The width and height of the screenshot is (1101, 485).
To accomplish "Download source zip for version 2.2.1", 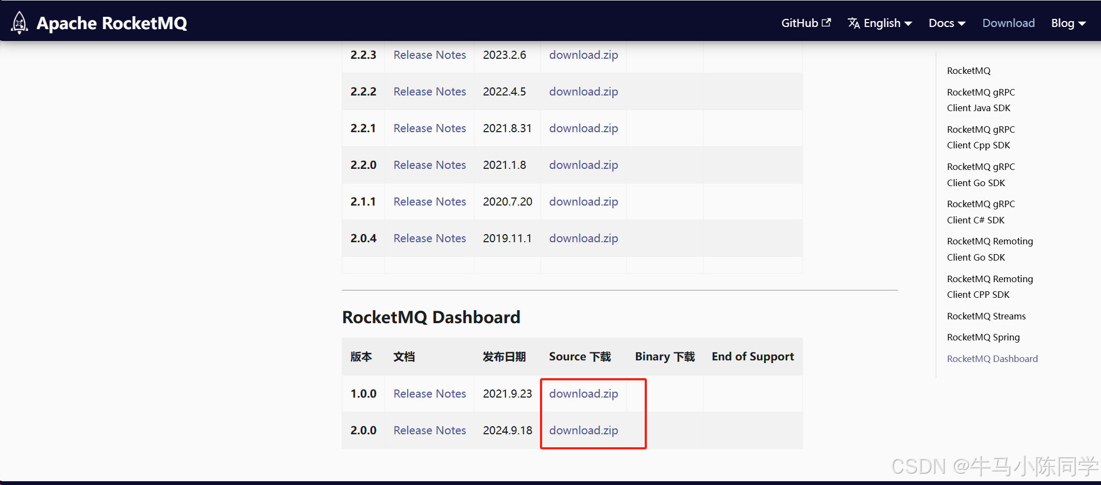I will point(584,128).
